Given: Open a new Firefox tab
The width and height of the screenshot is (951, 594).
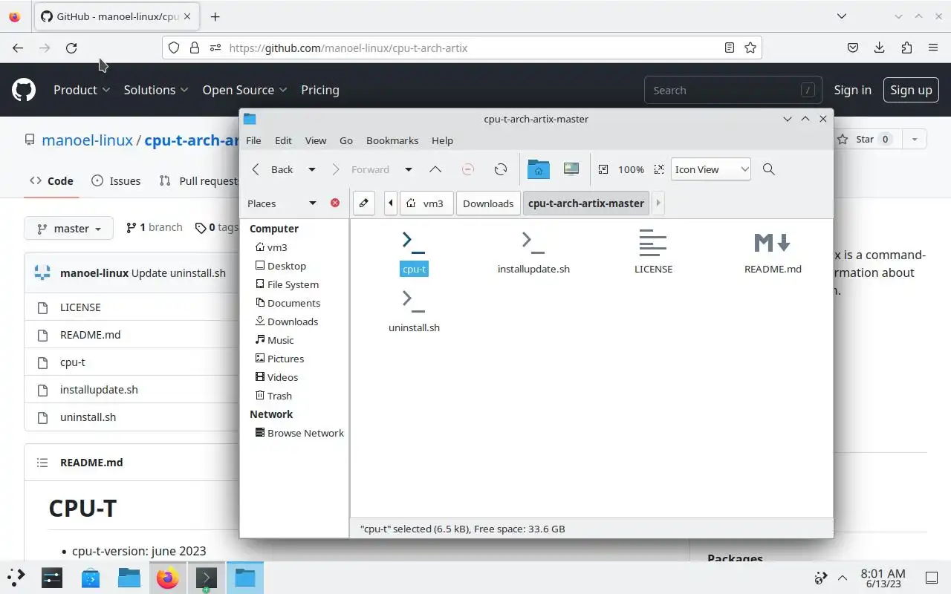Looking at the screenshot, I should point(215,16).
